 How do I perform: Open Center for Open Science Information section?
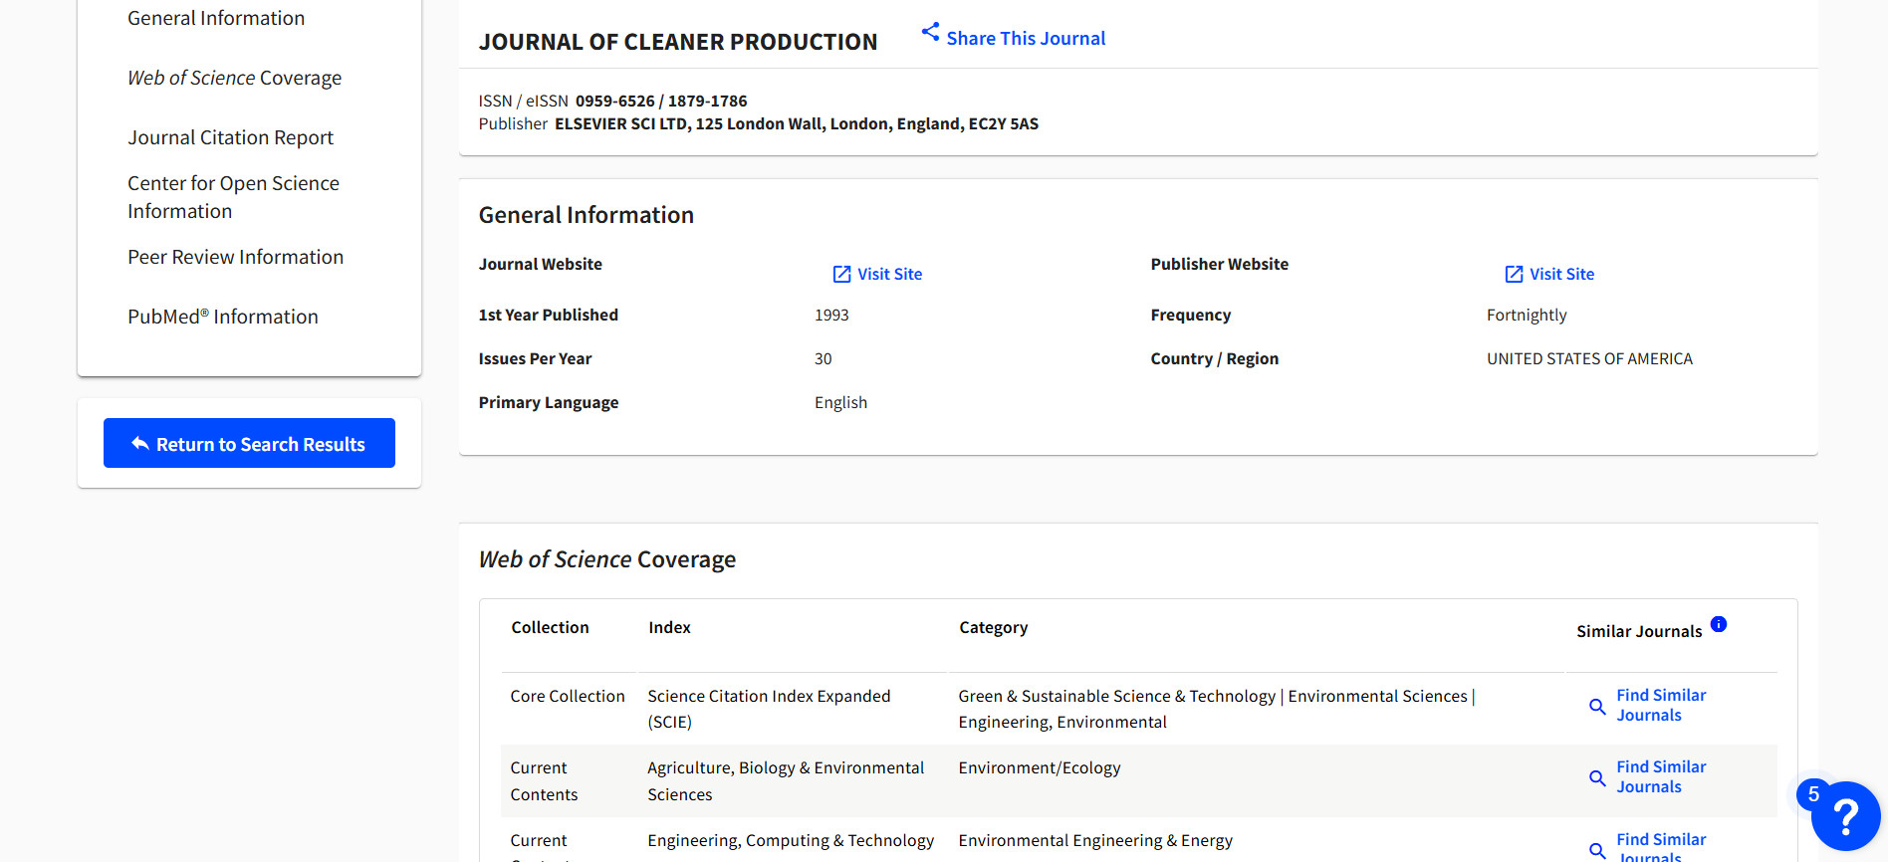click(x=233, y=197)
